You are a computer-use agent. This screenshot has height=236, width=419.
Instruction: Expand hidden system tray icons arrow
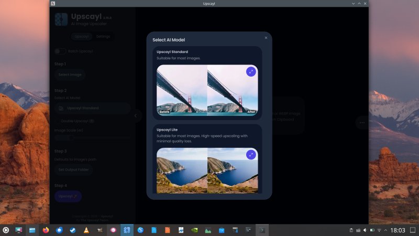click(x=385, y=230)
